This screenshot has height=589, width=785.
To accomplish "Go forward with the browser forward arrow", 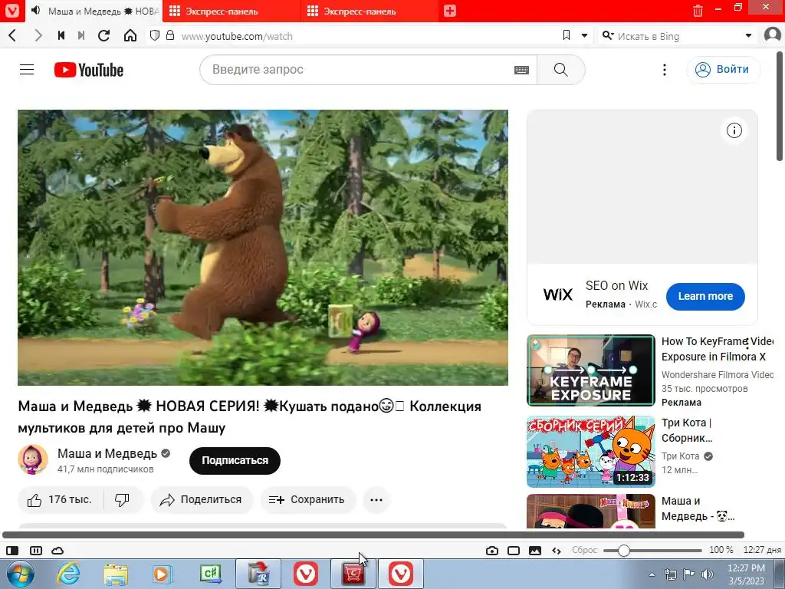I will click(38, 35).
